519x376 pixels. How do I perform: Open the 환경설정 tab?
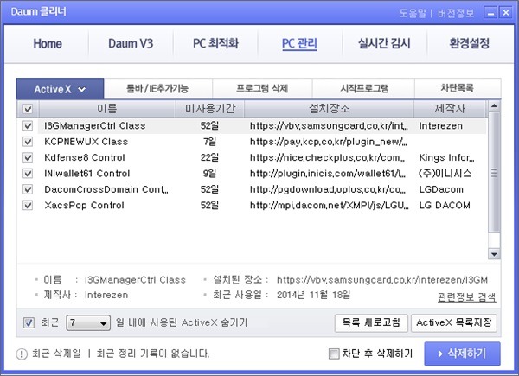pos(470,44)
